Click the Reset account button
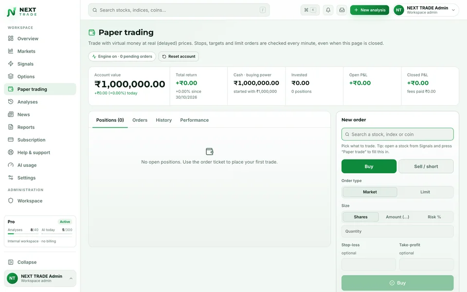467x292 pixels. (179, 56)
